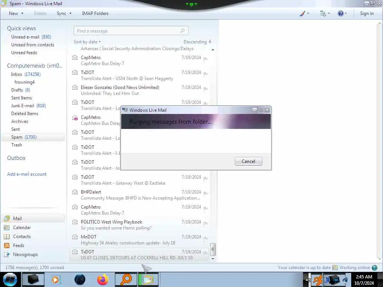
Task: Click the Calendar icon in sidebar
Action: tap(7, 228)
